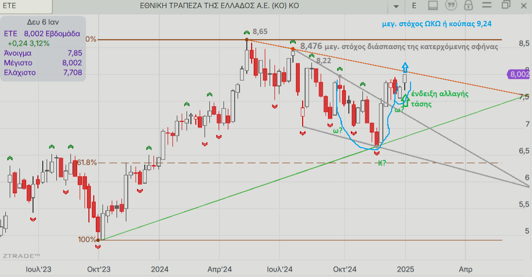
Task: Select the μεγ. στόχος ΩΚΩ ή κούπας 9,24 annotation
Action: coord(437,24)
